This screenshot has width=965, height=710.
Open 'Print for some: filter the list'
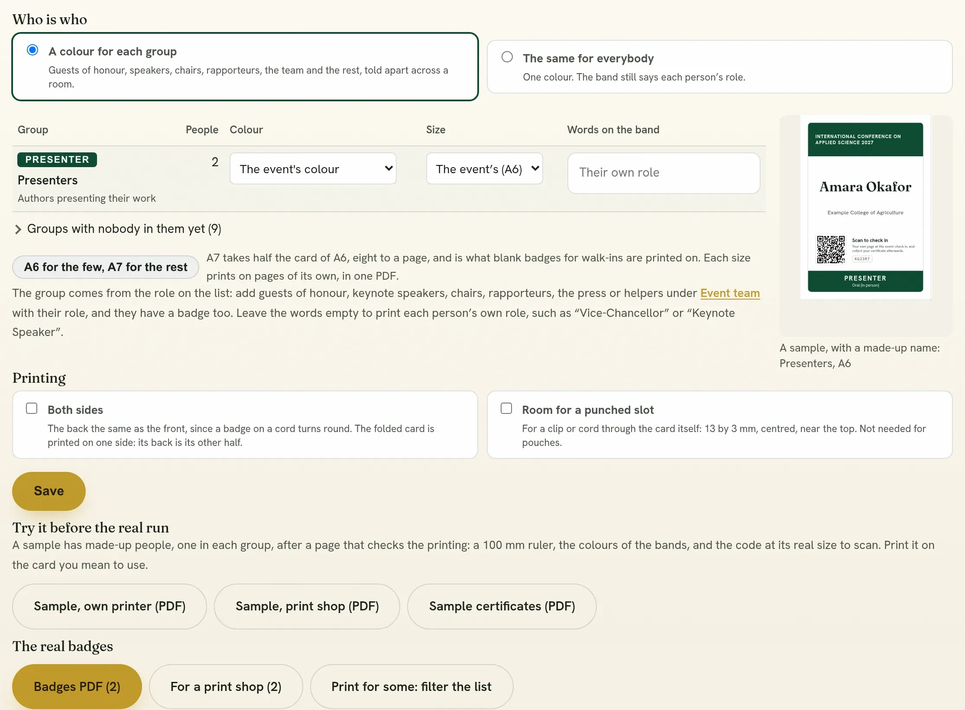[x=411, y=687]
